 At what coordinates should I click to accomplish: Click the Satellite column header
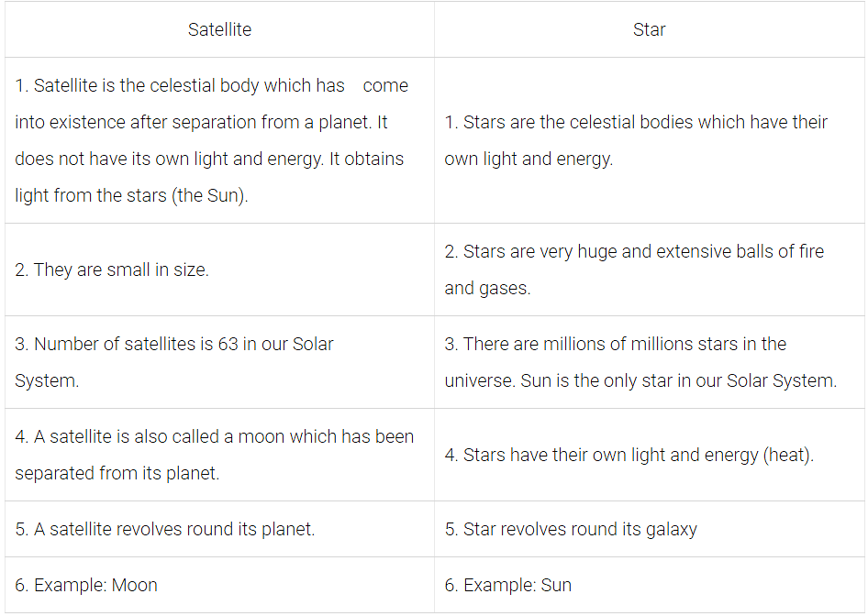pyautogui.click(x=219, y=29)
